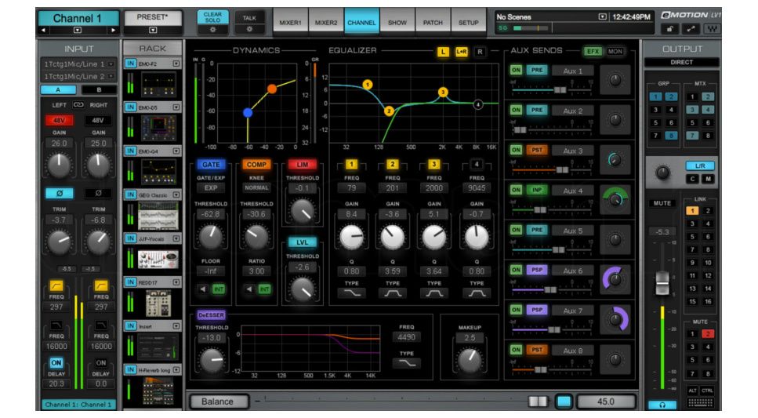This screenshot has height=418, width=758.
Task: Click the Waves logo icon top right
Action: coord(712,30)
